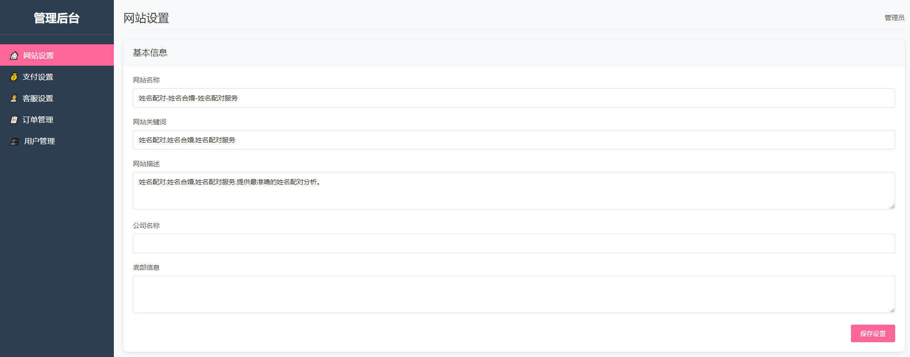Click the empty 底部信息 textarea
The width and height of the screenshot is (910, 357).
(514, 294)
